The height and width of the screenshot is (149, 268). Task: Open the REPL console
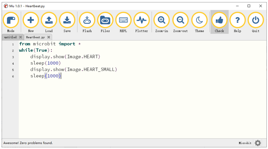123,22
